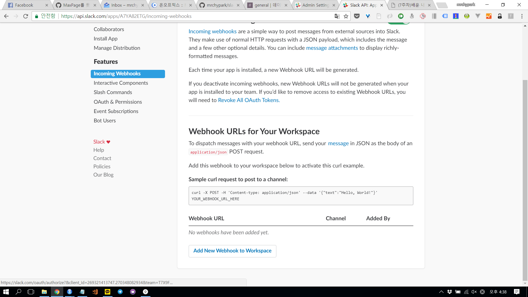Click the Lighthouse extension icon
The image size is (528, 297).
pos(456,16)
